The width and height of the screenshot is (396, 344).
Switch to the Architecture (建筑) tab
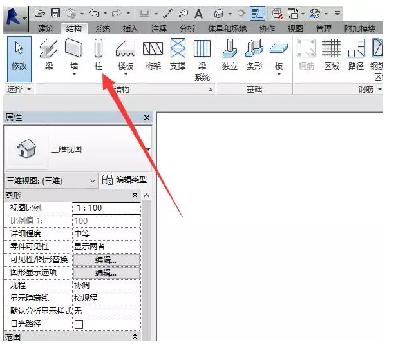46,29
